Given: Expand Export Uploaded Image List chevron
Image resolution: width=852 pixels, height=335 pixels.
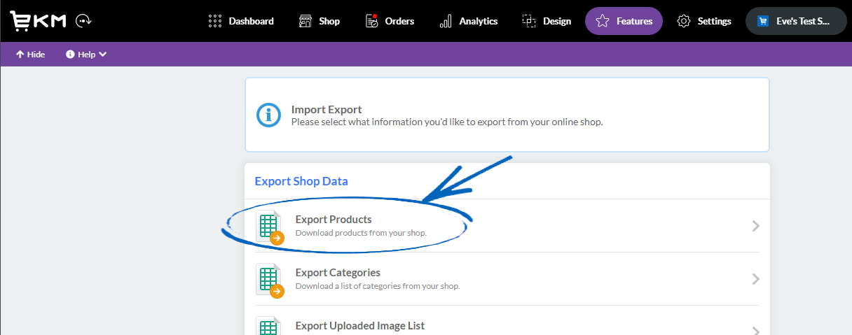Looking at the screenshot, I should 755,331.
